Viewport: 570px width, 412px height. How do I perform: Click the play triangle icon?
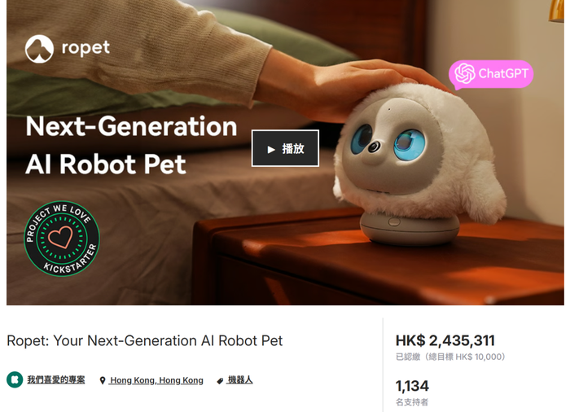pyautogui.click(x=271, y=150)
